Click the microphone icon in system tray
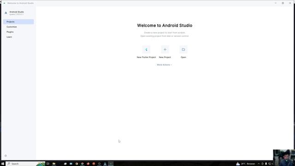Screen dimensions: 295x166 [x=266, y=164]
